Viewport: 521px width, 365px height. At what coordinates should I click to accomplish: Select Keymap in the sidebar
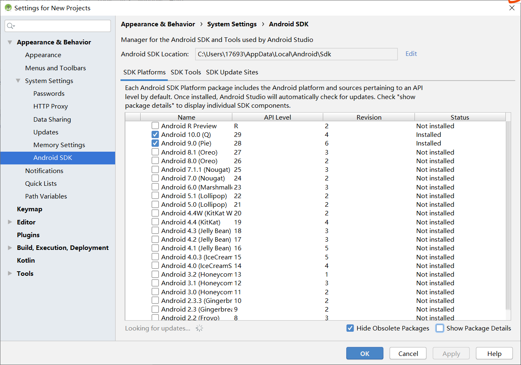(x=30, y=209)
